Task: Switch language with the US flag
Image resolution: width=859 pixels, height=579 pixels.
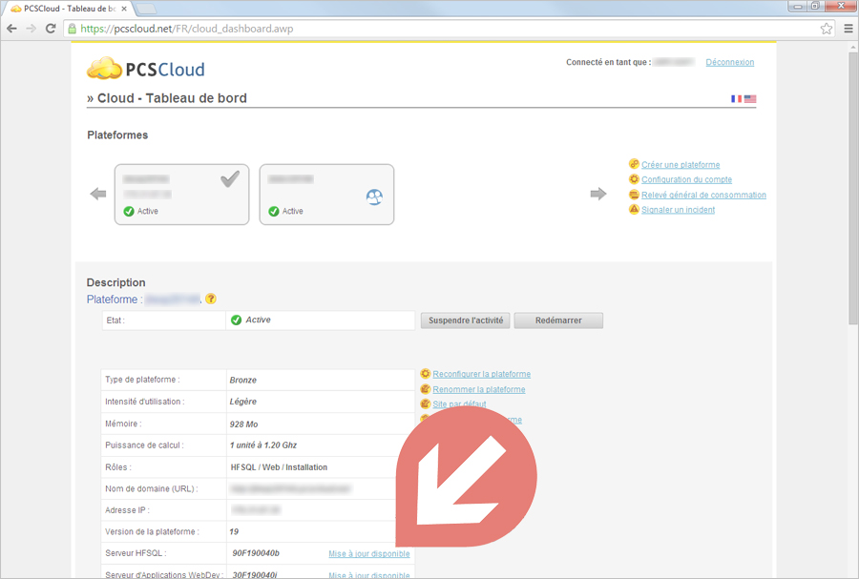Action: point(750,99)
